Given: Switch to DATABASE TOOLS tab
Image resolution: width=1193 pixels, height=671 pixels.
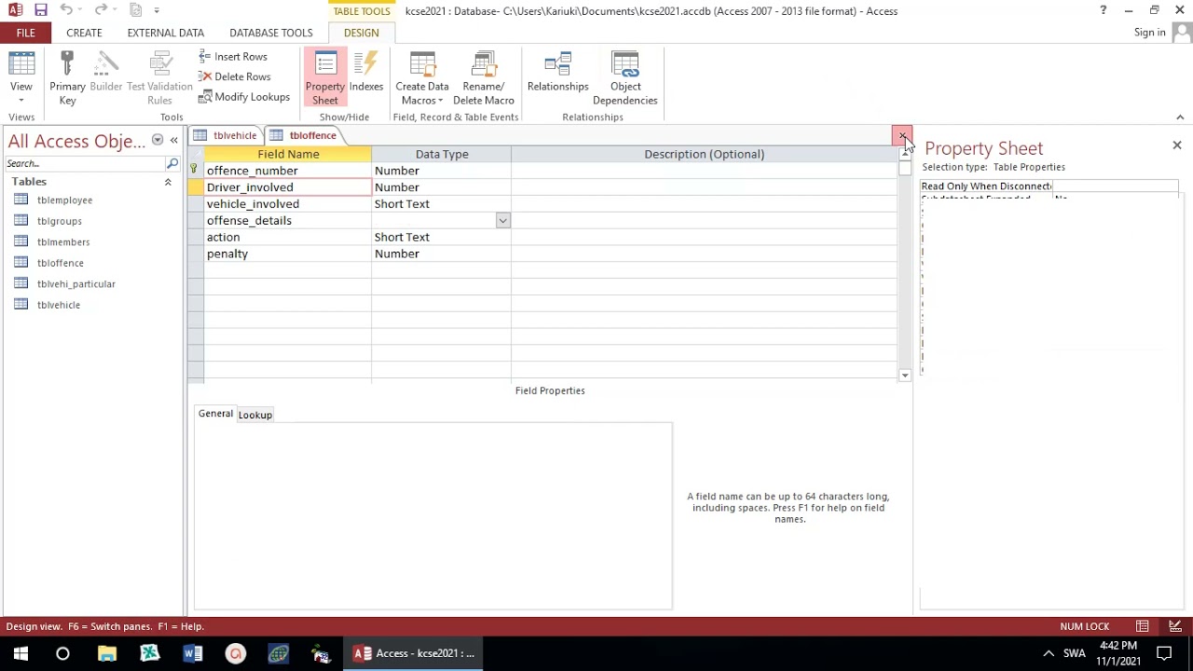Looking at the screenshot, I should point(271,33).
